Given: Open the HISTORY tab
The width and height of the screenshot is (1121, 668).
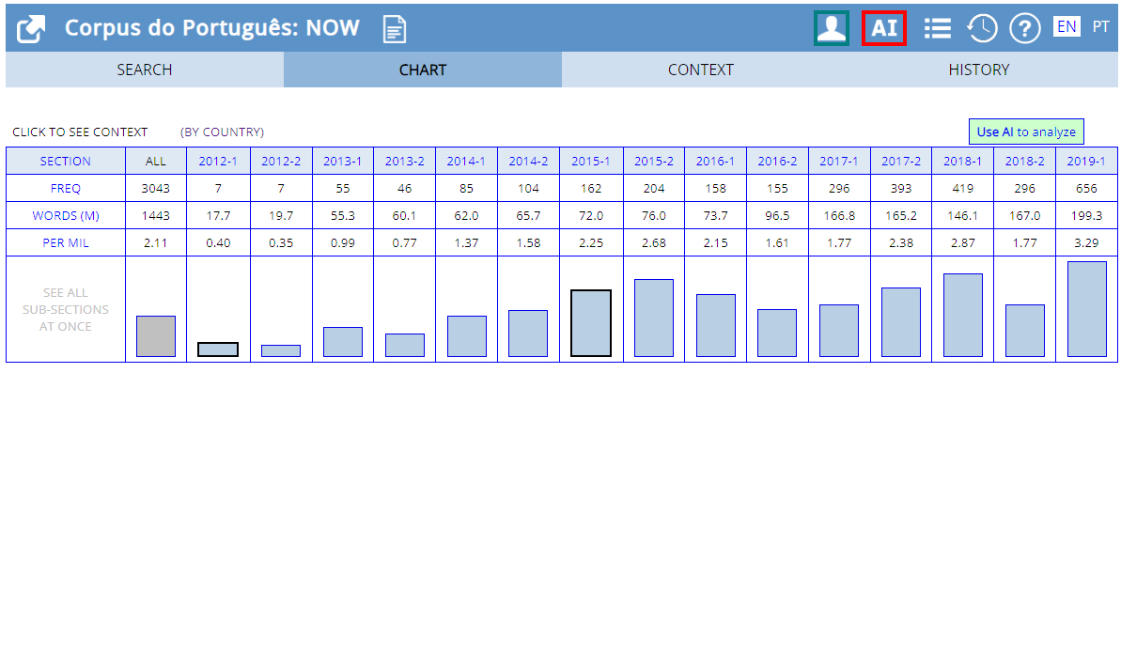Looking at the screenshot, I should pos(978,70).
